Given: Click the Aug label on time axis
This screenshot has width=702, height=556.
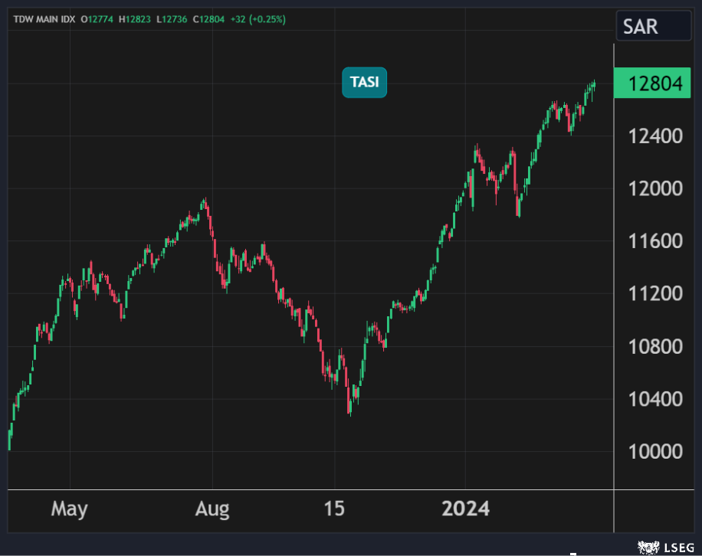Looking at the screenshot, I should (x=212, y=509).
